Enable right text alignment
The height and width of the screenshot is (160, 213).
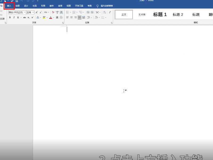(75, 17)
